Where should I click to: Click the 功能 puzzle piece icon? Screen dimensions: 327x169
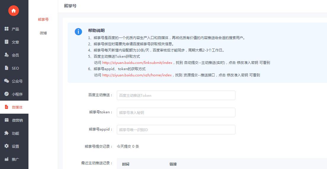[x=7, y=133]
